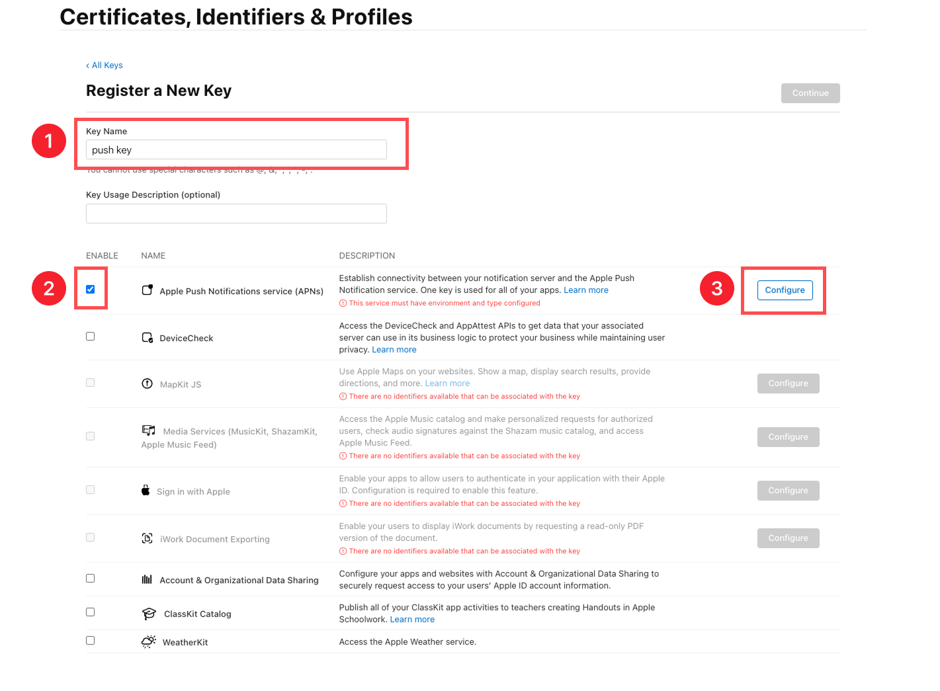Click the ClassKit Catalog graduation cap icon
Viewport: 940px width, 691px height.
[x=149, y=614]
